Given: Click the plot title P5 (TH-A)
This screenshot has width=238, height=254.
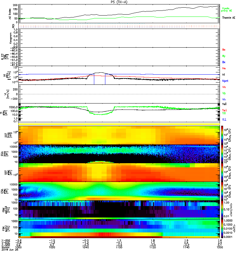Looking at the screenshot, I should tap(119, 2).
